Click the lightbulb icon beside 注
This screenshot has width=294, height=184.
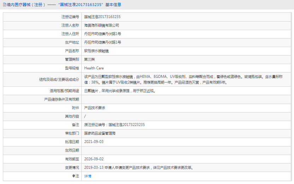[x=74, y=176]
